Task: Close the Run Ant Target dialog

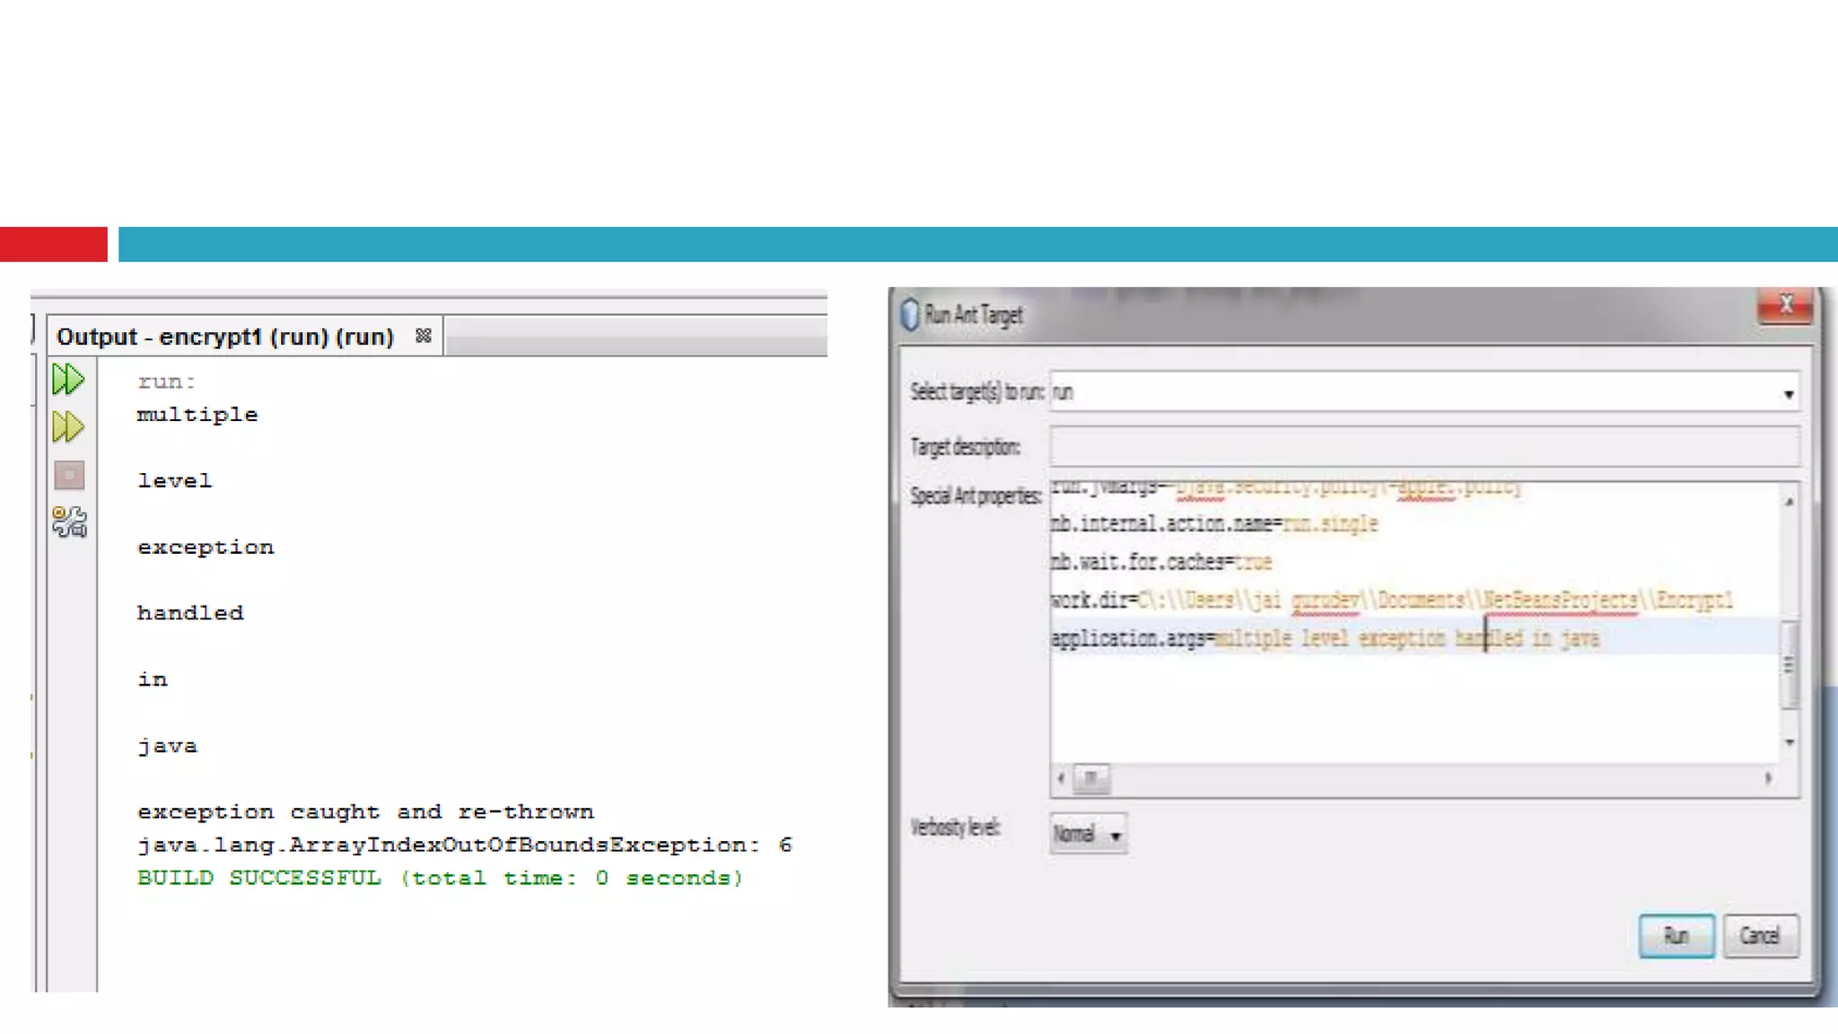Action: [1785, 305]
